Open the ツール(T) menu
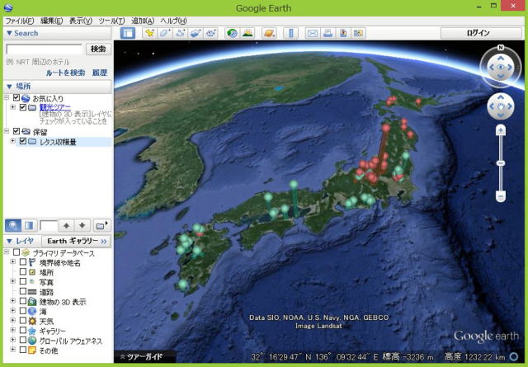Screen dimensions: 528x367 [111, 20]
